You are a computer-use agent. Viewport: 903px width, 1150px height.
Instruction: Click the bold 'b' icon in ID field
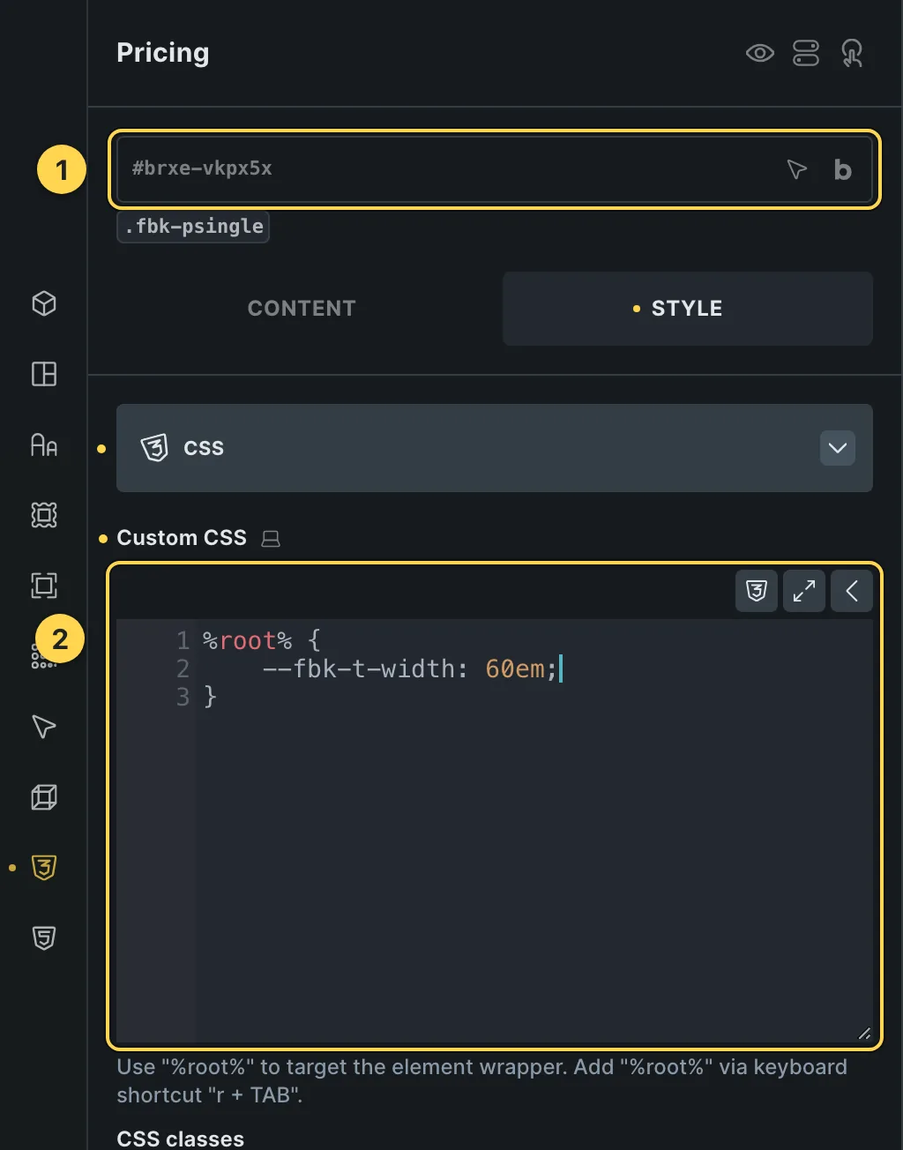[843, 169]
